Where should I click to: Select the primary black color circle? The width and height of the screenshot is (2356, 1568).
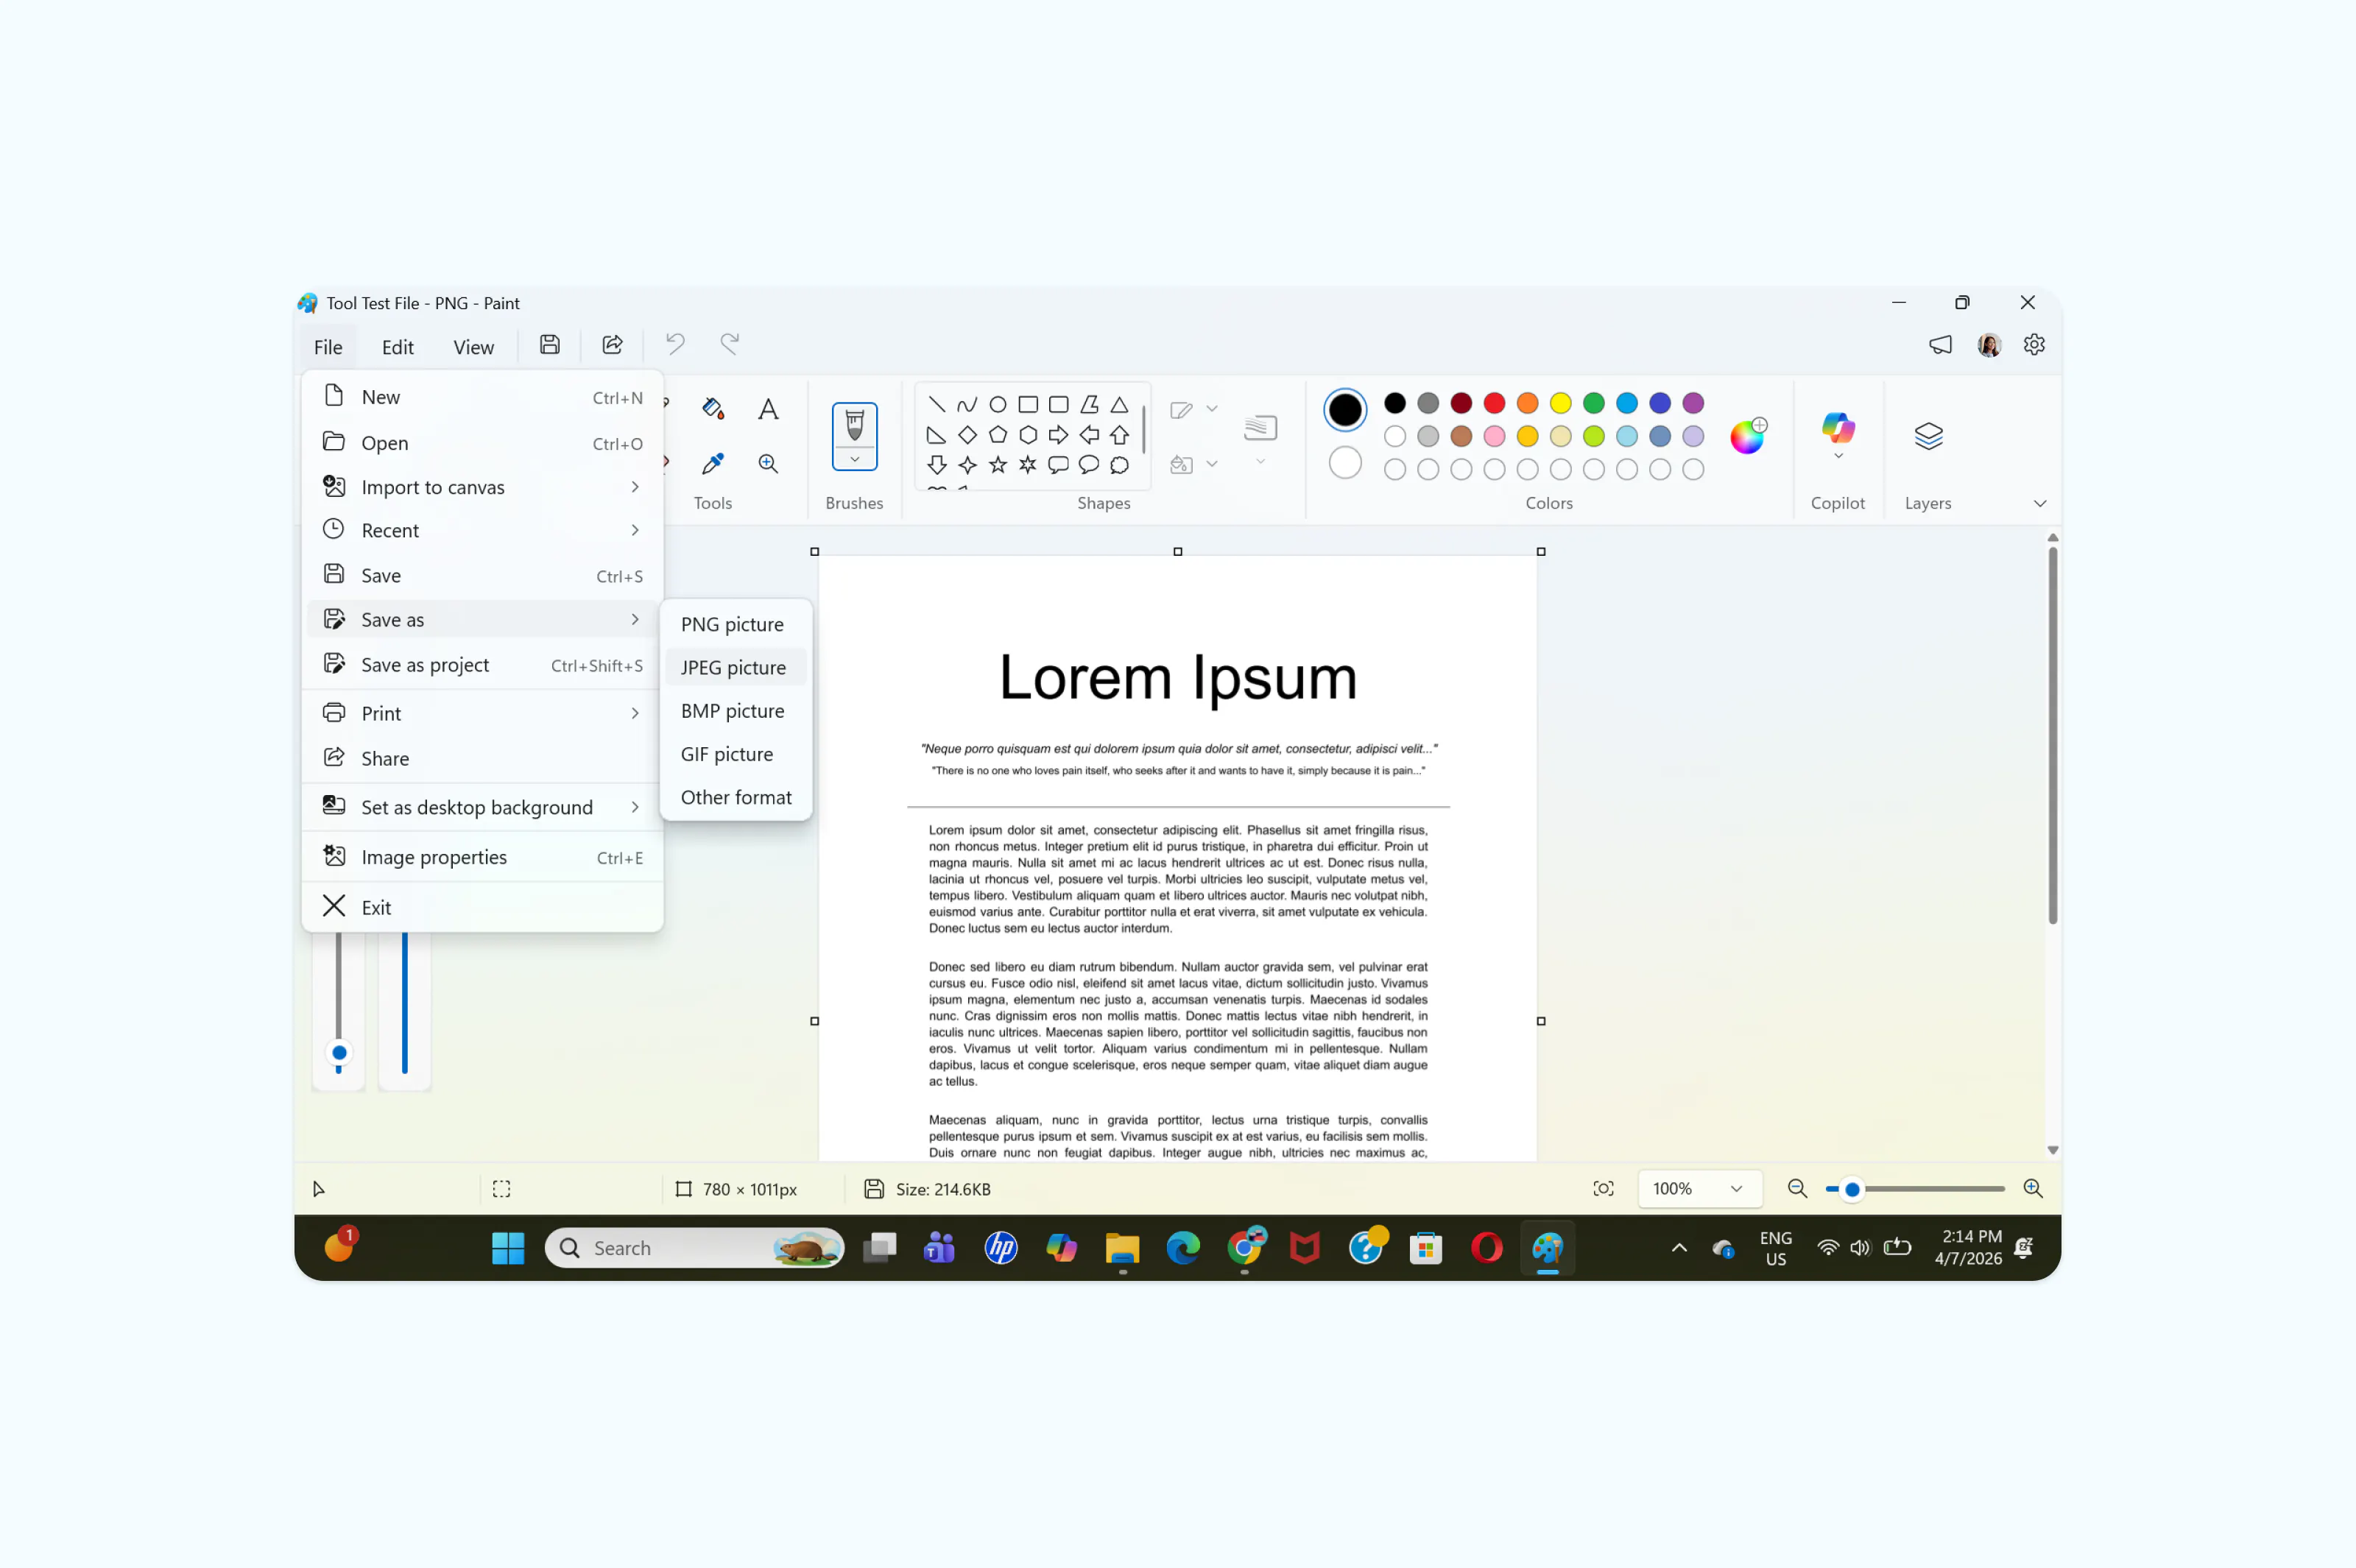point(1344,409)
